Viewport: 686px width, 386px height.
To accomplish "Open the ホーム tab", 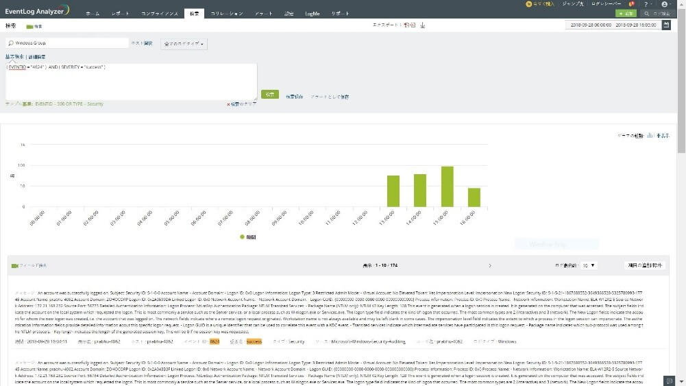I will coord(93,14).
